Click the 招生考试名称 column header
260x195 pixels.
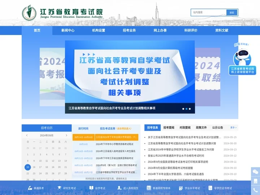point(108,129)
